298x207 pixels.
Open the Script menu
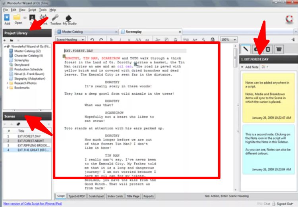point(32,10)
